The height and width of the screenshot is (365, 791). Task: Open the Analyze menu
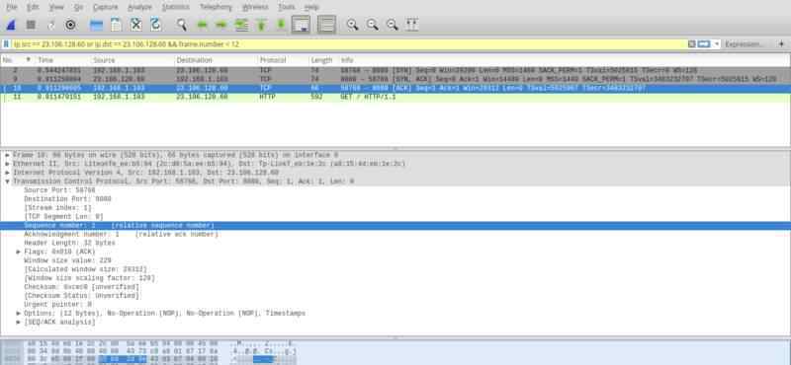point(139,7)
